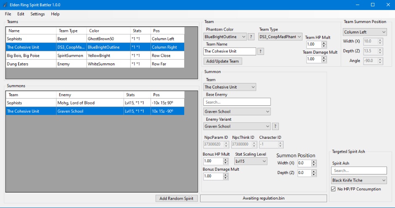Image resolution: width=395 pixels, height=208 pixels.
Task: Open the Base Enemy Graven School dropdown
Action: pos(237,112)
